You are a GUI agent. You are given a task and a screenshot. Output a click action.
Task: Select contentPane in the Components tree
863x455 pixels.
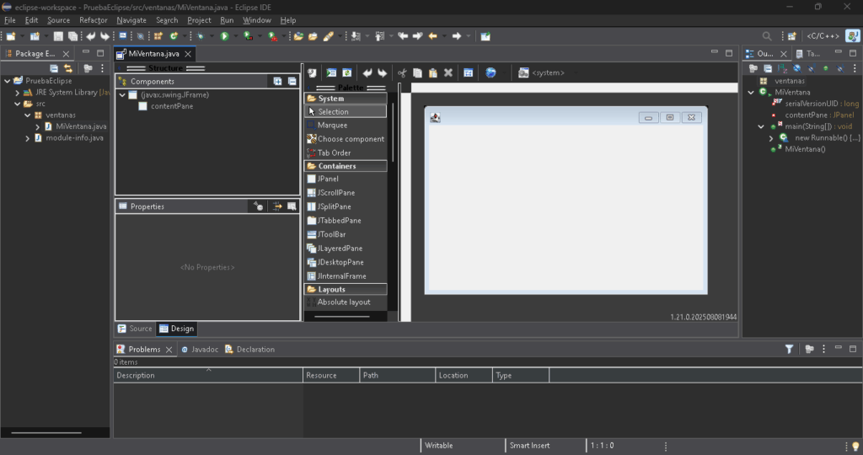click(172, 106)
